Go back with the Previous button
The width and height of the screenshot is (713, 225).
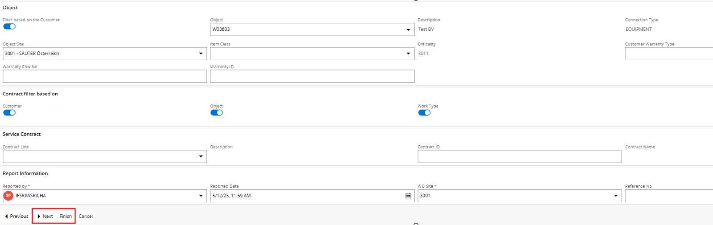point(16,216)
